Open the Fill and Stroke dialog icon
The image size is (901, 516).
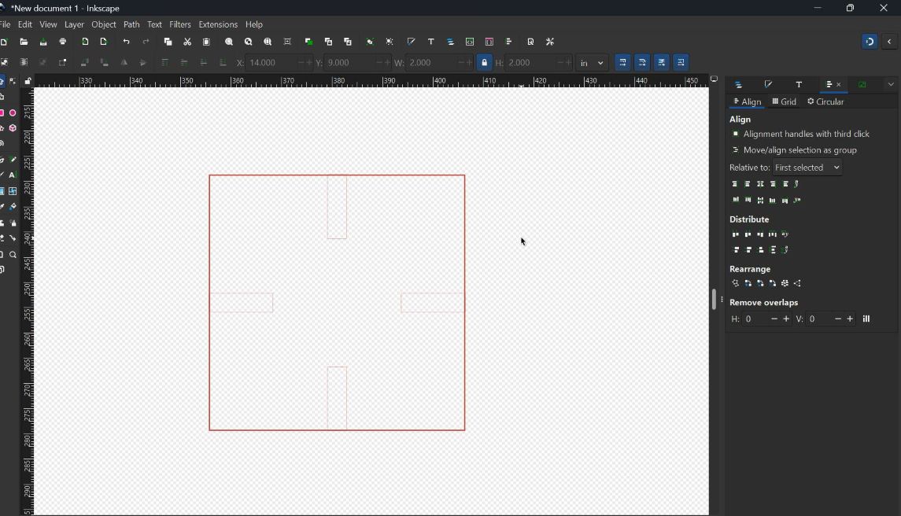411,42
